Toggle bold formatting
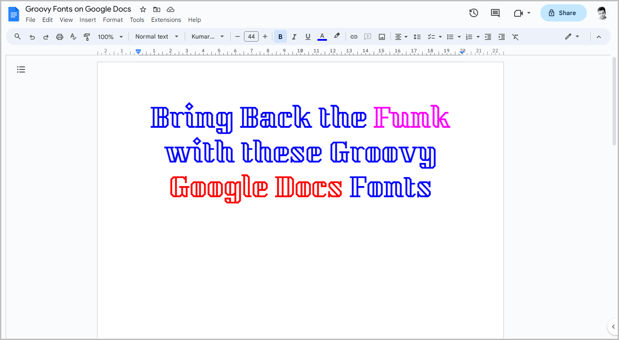Image resolution: width=619 pixels, height=340 pixels. pos(280,36)
